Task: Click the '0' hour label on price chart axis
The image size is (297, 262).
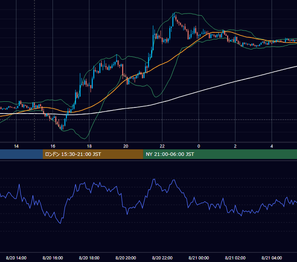Action: pyautogui.click(x=199, y=146)
